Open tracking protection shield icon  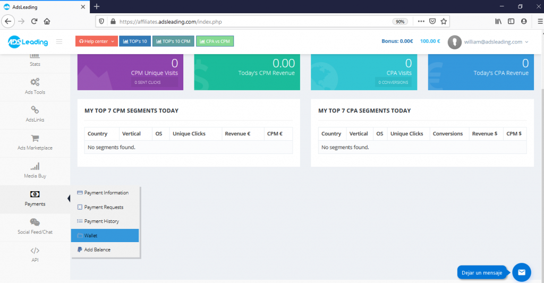tap(101, 21)
